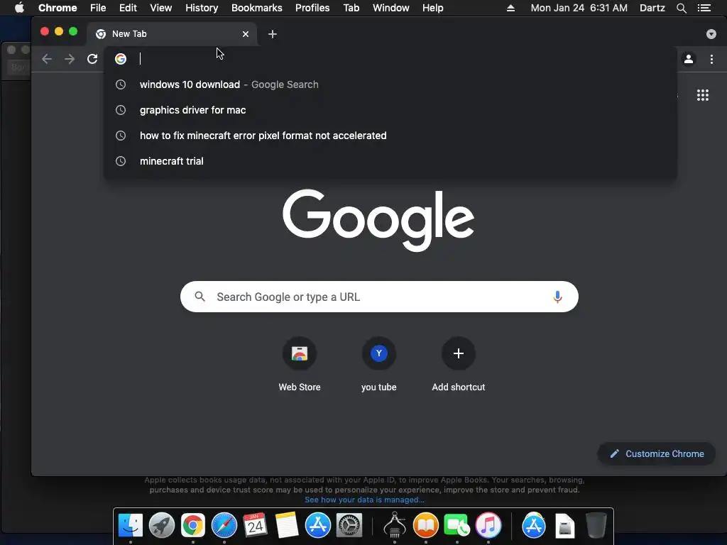Reload the page with the refresh icon
Screen dimensions: 727x545
tap(92, 59)
